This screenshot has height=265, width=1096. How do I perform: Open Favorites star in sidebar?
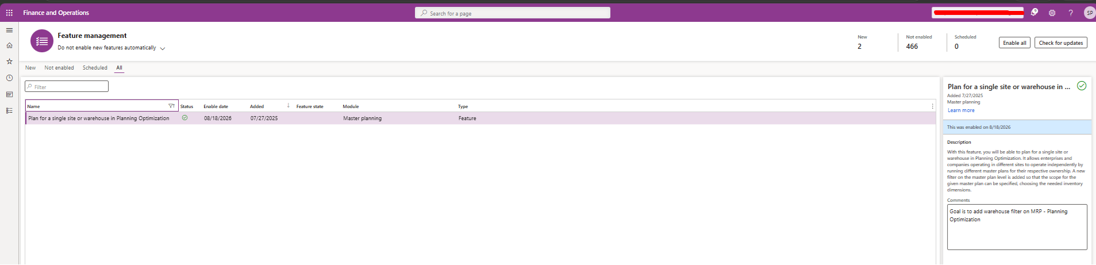9,62
